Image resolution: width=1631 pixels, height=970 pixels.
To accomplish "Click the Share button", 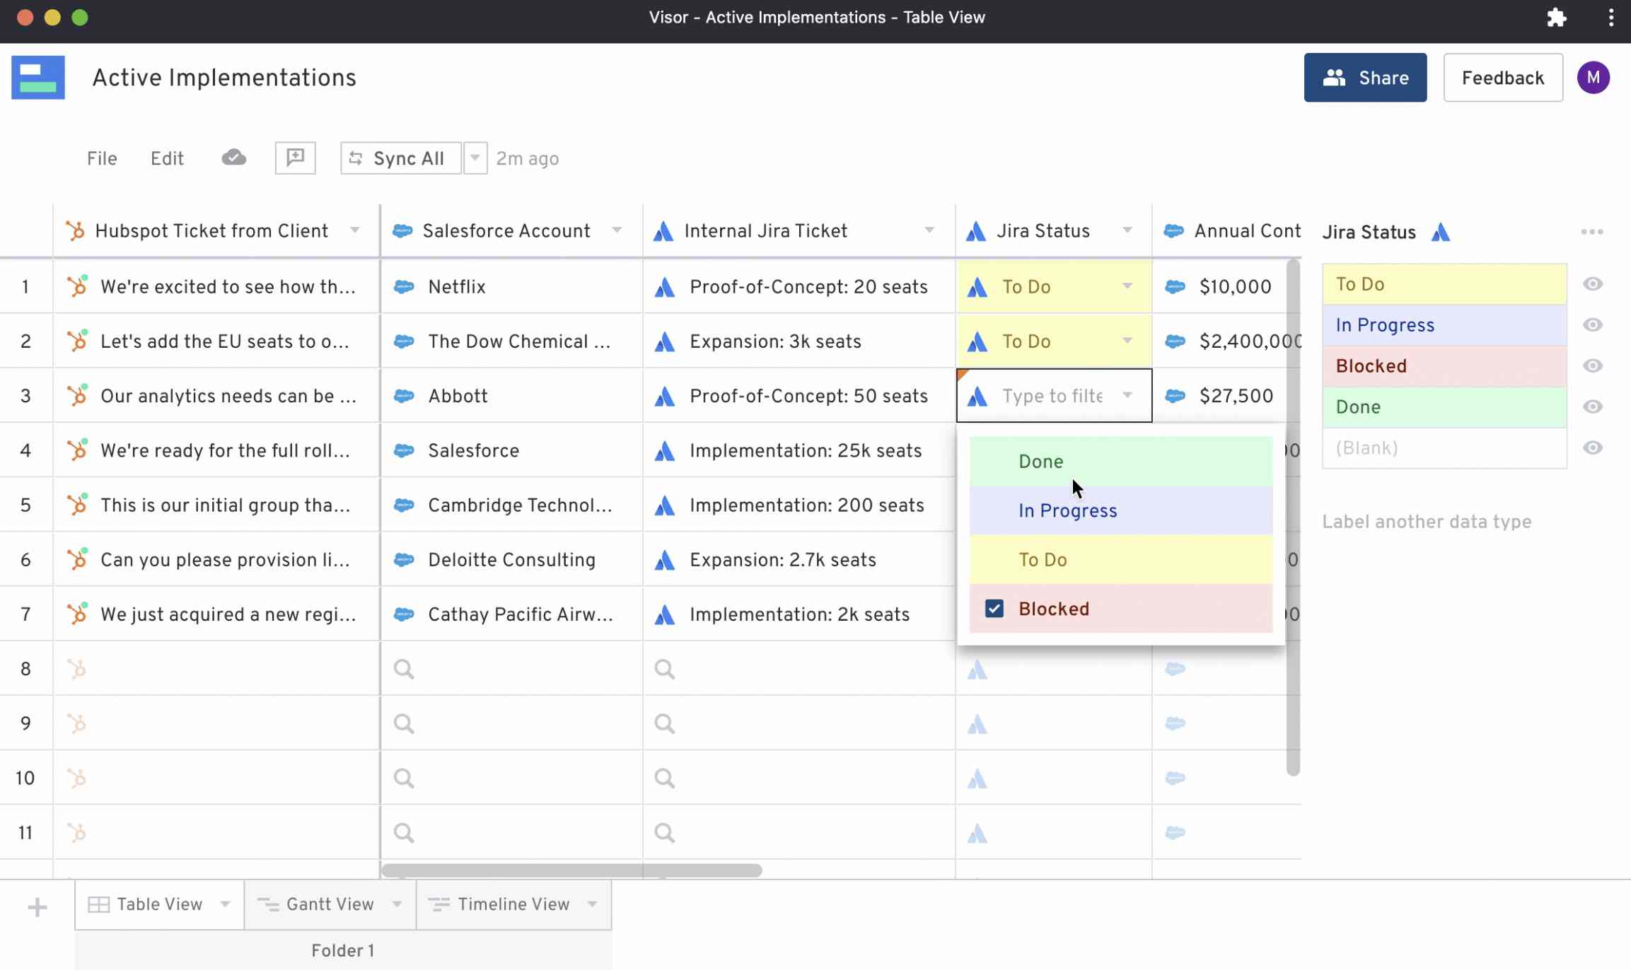I will click(x=1365, y=77).
